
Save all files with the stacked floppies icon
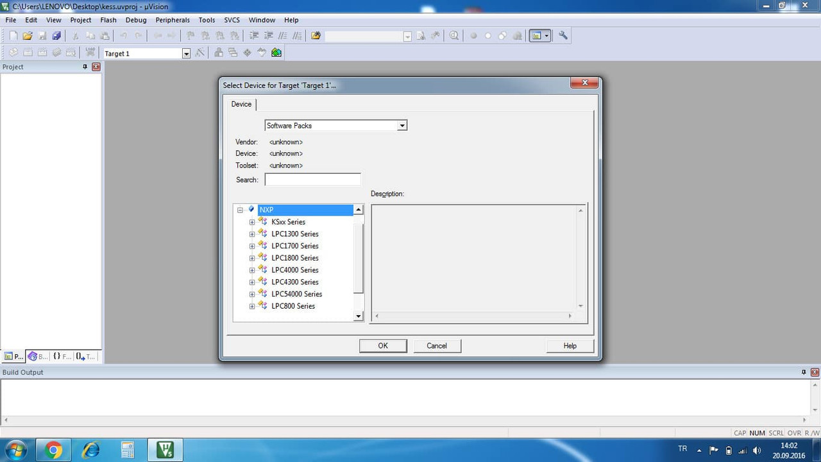pyautogui.click(x=56, y=36)
